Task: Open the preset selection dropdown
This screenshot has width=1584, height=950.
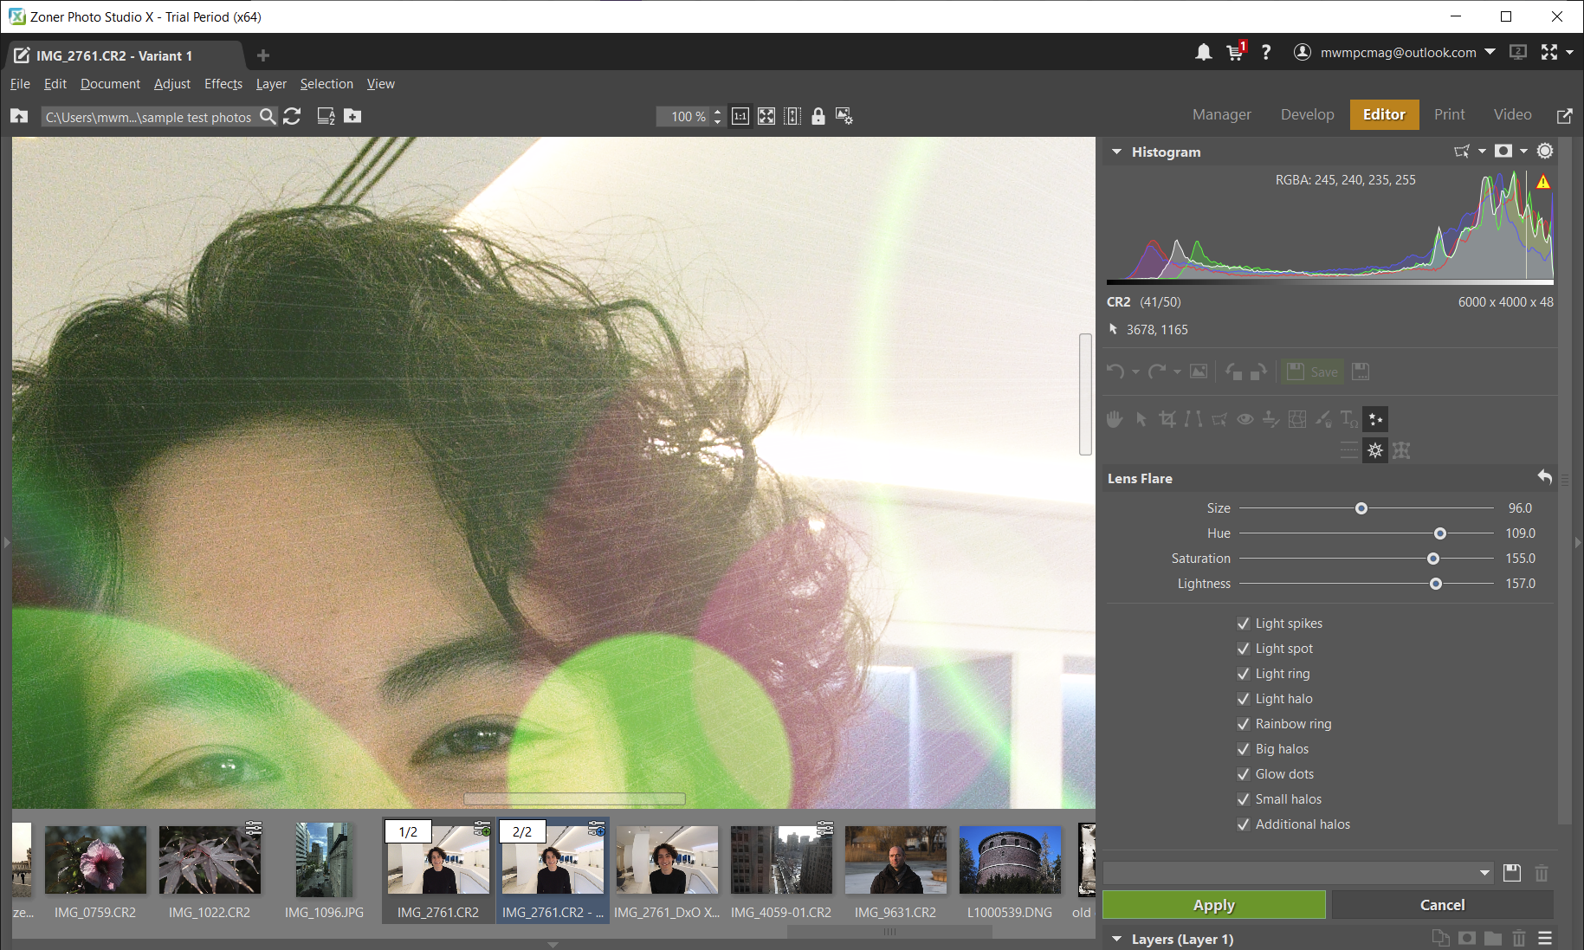Action: tap(1485, 873)
